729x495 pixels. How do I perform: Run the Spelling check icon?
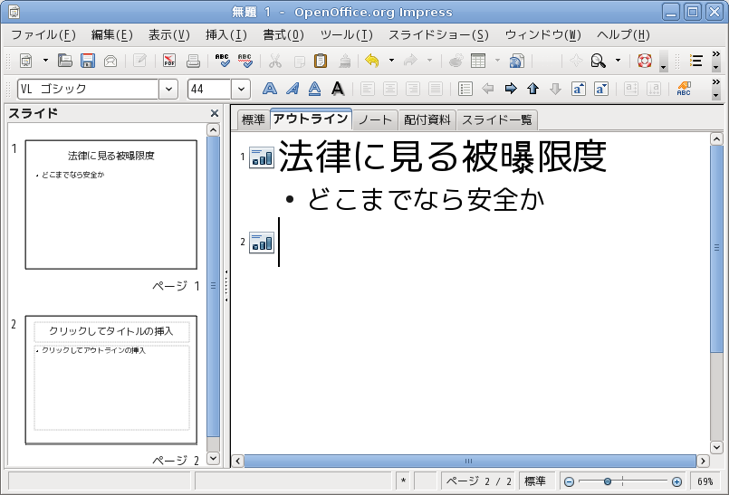(222, 61)
